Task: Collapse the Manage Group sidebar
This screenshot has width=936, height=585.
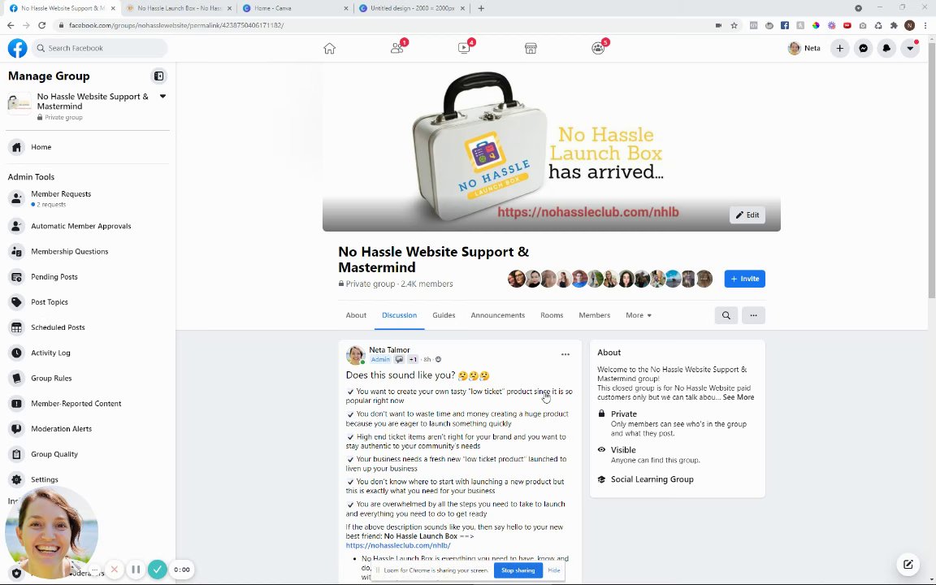Action: [158, 76]
